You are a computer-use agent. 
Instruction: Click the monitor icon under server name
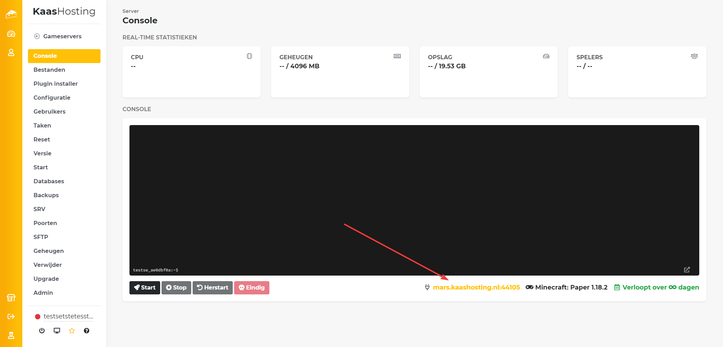57,331
